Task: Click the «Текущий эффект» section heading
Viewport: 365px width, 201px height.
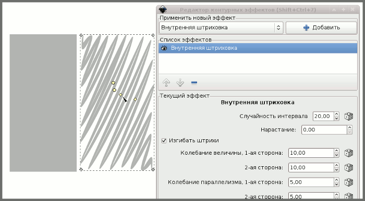Action: pos(185,96)
